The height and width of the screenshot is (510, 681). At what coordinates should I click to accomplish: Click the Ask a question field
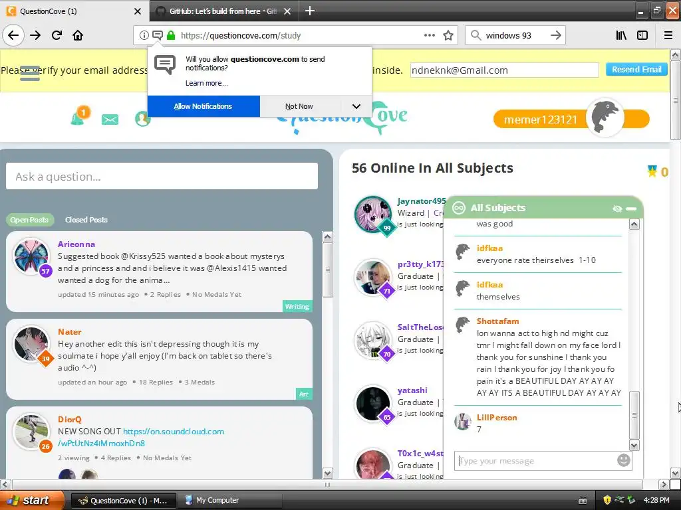click(x=162, y=176)
